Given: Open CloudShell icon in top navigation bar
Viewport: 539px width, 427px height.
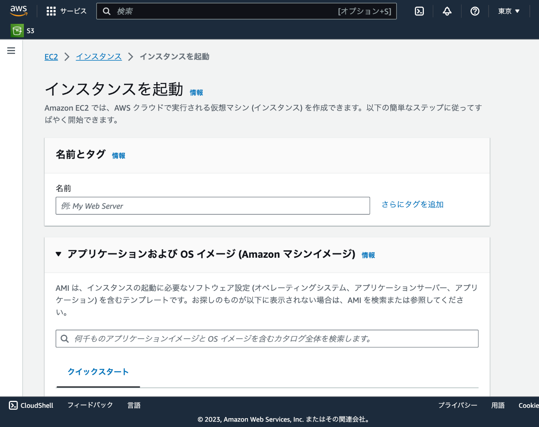Looking at the screenshot, I should [x=419, y=11].
